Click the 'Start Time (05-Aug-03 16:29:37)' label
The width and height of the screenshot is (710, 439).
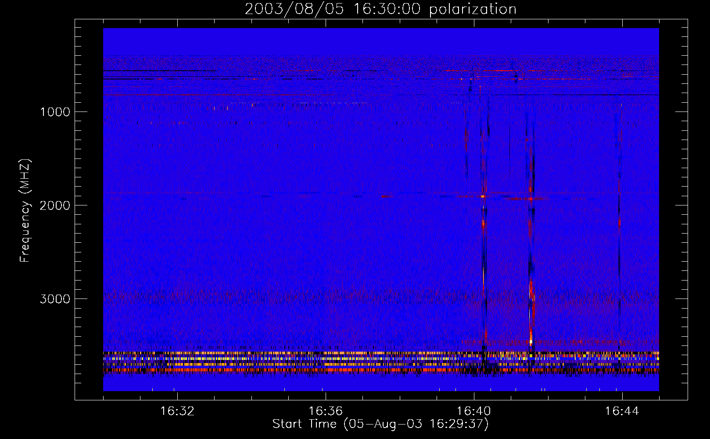380,424
